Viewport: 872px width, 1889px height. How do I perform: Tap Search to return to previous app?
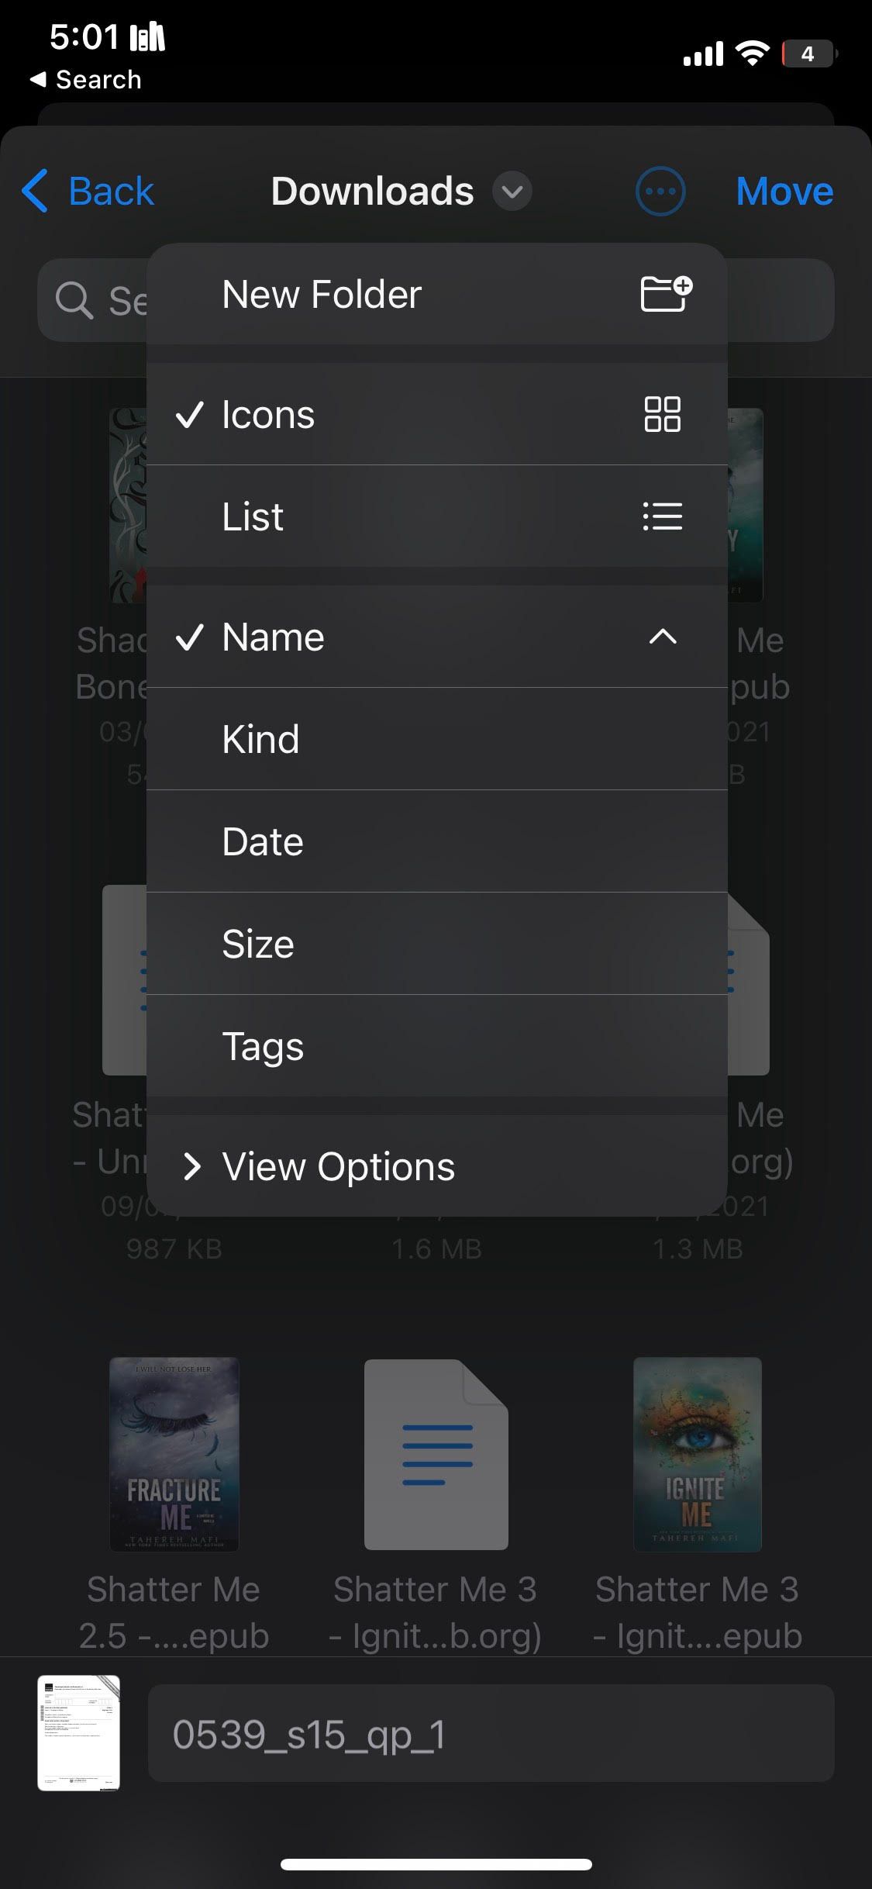coord(87,79)
